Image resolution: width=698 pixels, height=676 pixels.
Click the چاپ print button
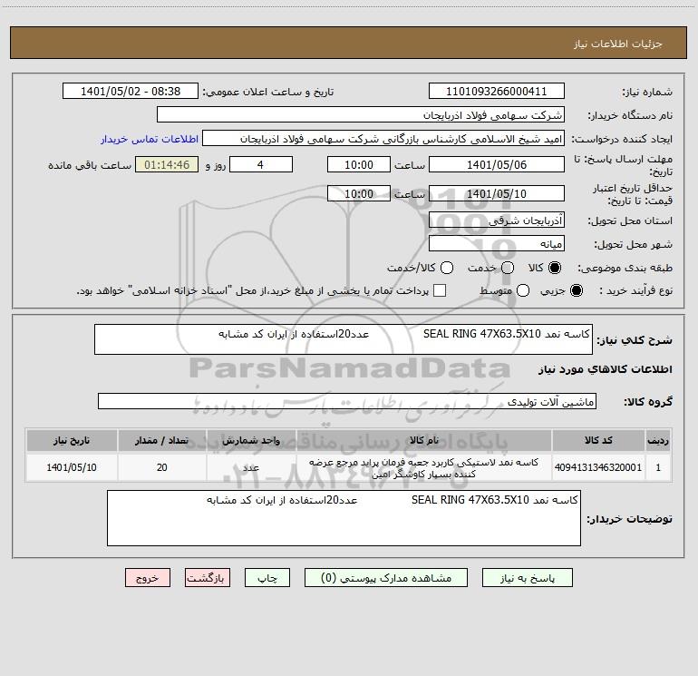pos(267,578)
